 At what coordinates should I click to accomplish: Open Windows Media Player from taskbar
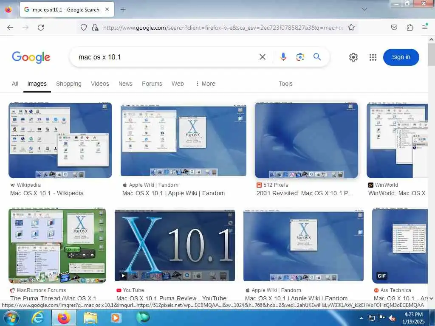tap(116, 318)
